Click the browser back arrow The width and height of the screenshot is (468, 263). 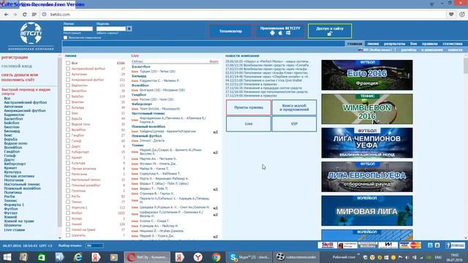pos(7,15)
